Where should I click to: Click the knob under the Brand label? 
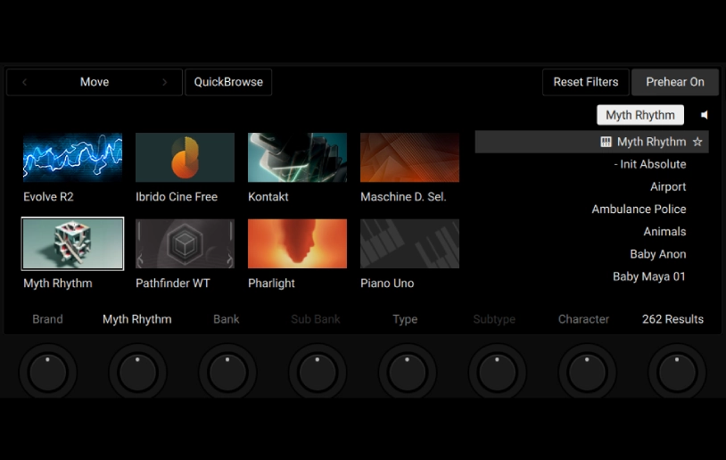click(48, 373)
